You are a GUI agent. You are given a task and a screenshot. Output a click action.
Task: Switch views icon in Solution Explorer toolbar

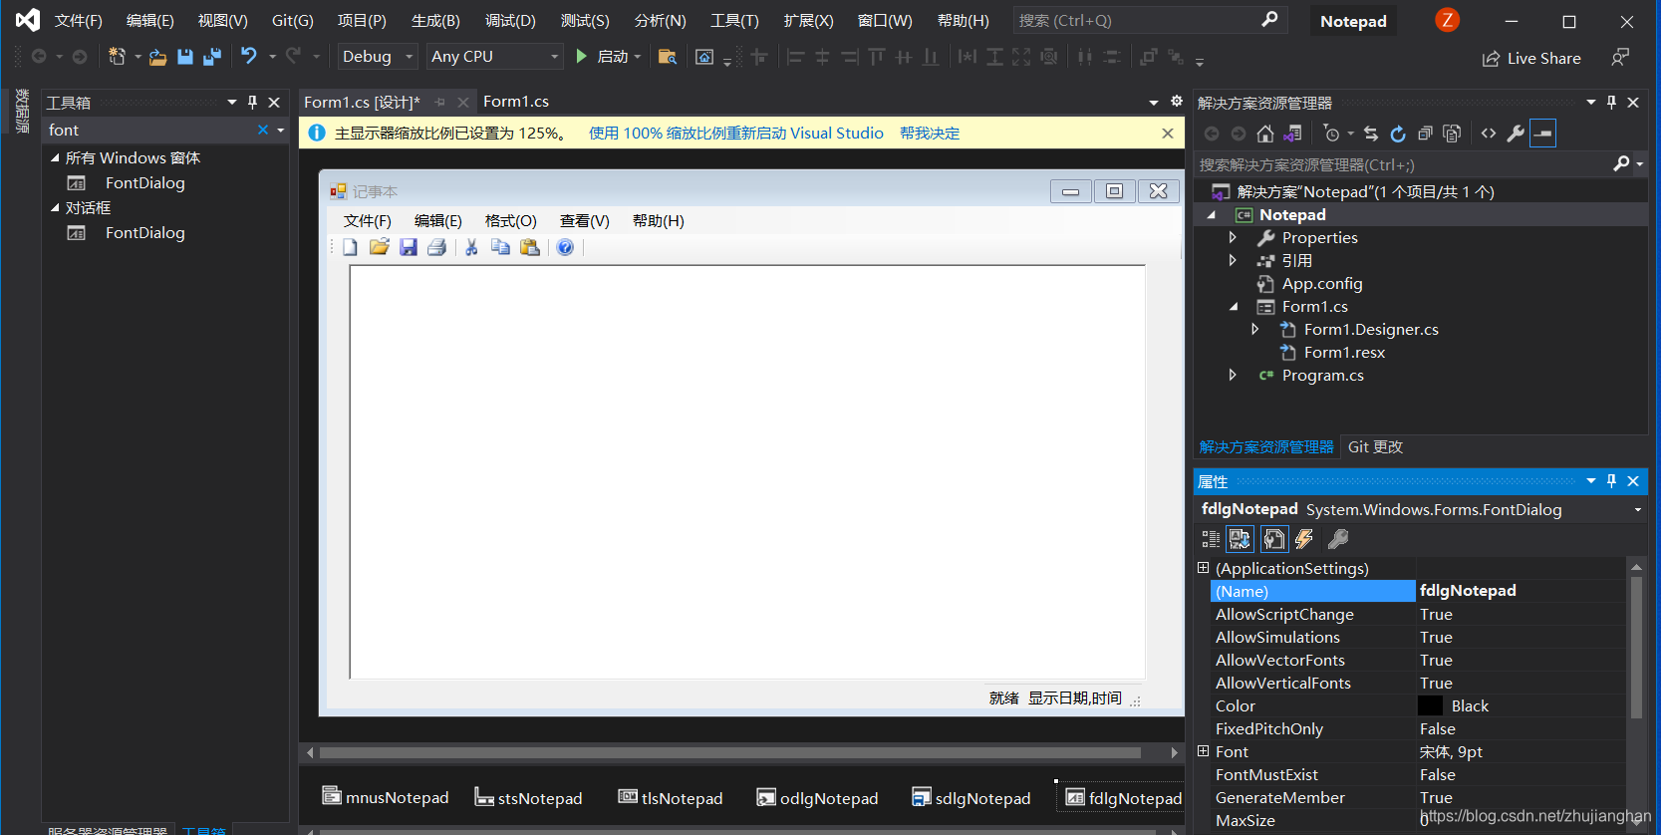point(1293,134)
